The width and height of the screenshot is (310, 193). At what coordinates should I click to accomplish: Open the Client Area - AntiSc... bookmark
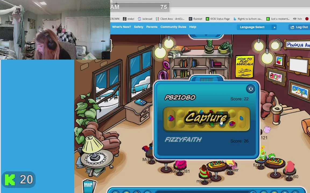[170, 19]
